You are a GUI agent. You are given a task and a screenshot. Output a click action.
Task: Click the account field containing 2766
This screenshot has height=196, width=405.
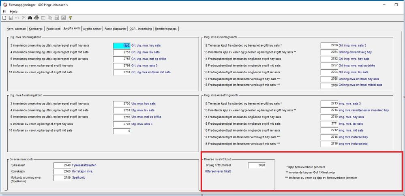click(x=329, y=85)
